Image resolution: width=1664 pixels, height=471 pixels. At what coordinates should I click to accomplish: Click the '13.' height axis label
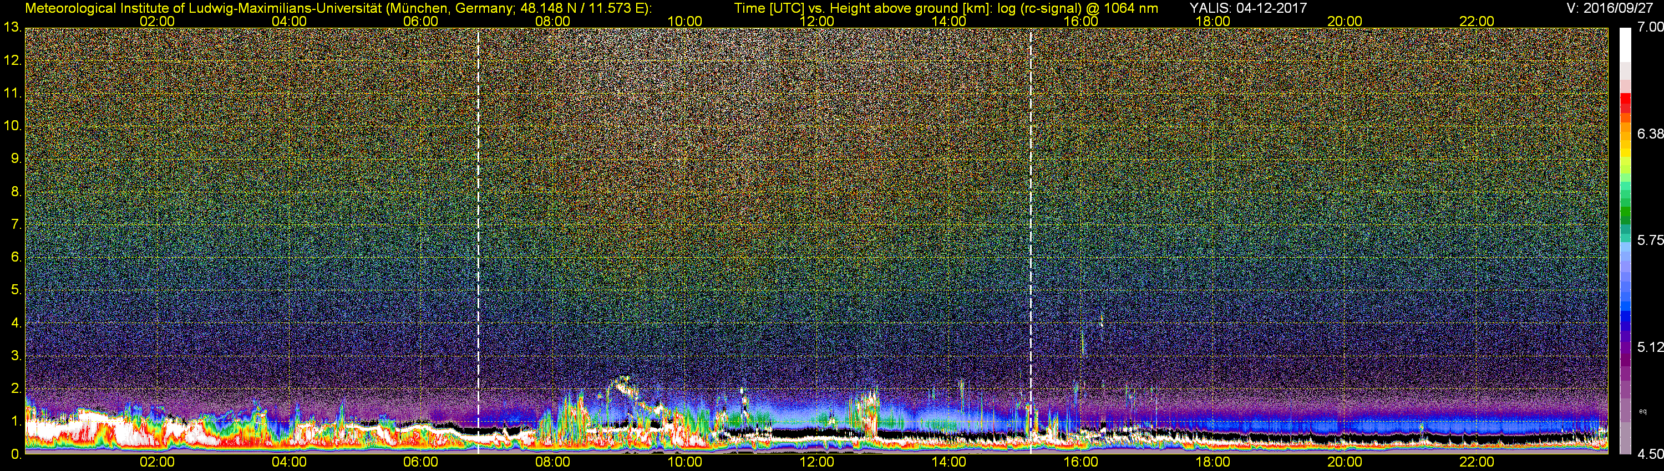[x=12, y=28]
